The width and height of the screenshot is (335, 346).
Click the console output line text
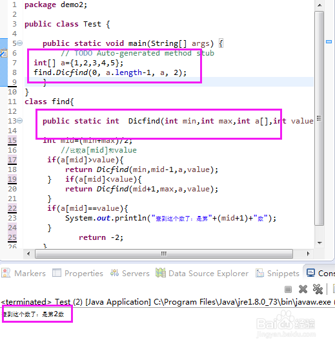pyautogui.click(x=33, y=314)
